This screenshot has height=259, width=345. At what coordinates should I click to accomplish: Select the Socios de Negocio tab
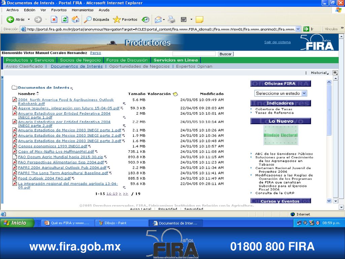coord(80,60)
